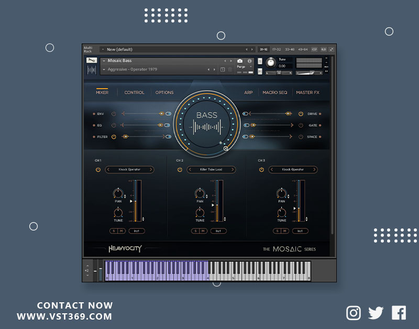Viewport: 419px width, 329px height.
Task: Click the AUX button in header
Action: coord(323,49)
